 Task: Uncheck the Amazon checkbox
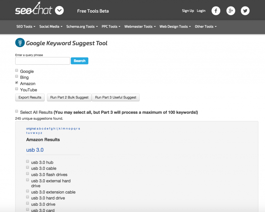click(x=17, y=83)
